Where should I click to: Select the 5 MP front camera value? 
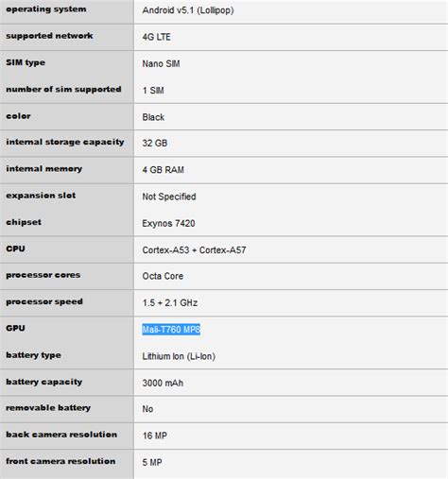(152, 462)
